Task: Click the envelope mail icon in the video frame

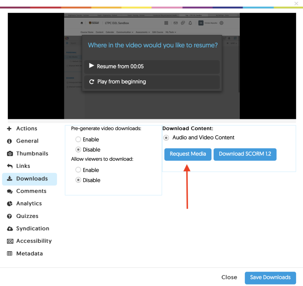Action: pos(175,23)
